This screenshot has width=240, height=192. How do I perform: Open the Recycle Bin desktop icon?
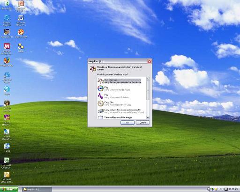tap(7, 5)
